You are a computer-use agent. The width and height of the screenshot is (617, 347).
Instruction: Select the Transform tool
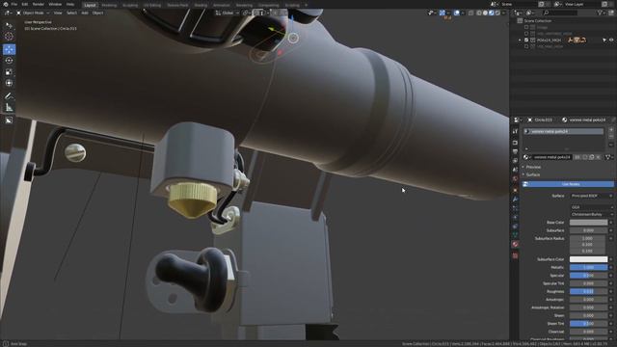[9, 83]
